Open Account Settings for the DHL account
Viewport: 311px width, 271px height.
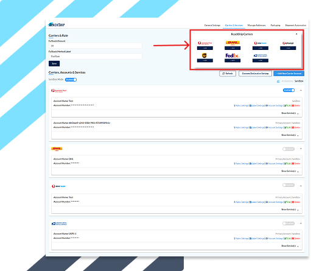pyautogui.click(x=274, y=164)
